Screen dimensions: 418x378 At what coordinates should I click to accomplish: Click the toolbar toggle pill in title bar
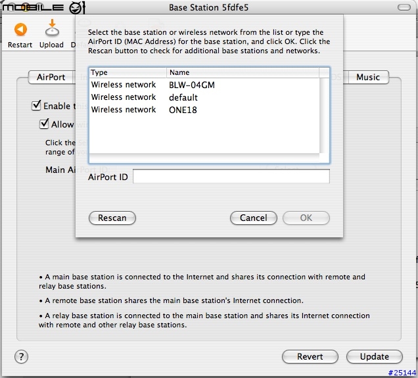point(404,7)
